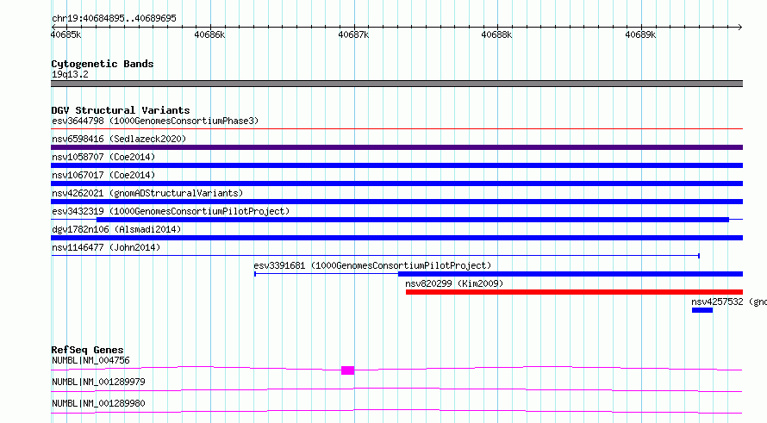Click the 40686k ruler position
This screenshot has height=423, width=767.
tap(209, 34)
